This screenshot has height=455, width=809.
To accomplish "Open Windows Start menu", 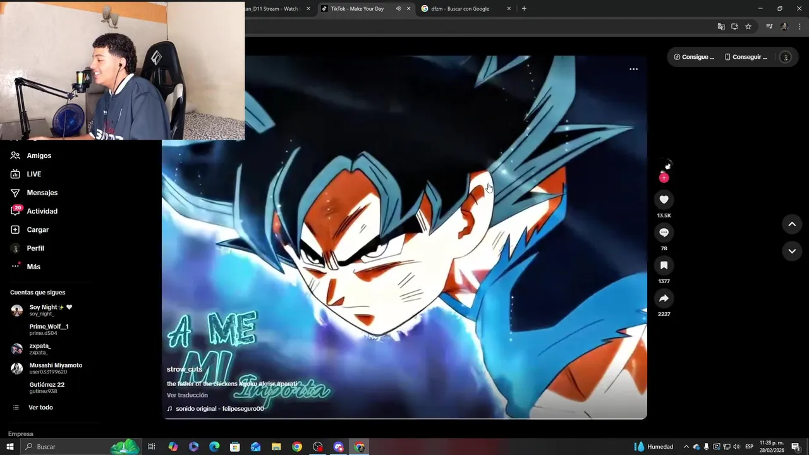I will 10,447.
